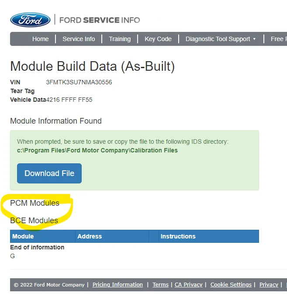Screen dimensions: 287x297
Task: Click the Diagnostic Tool Support arrow icon
Action: tap(254, 39)
